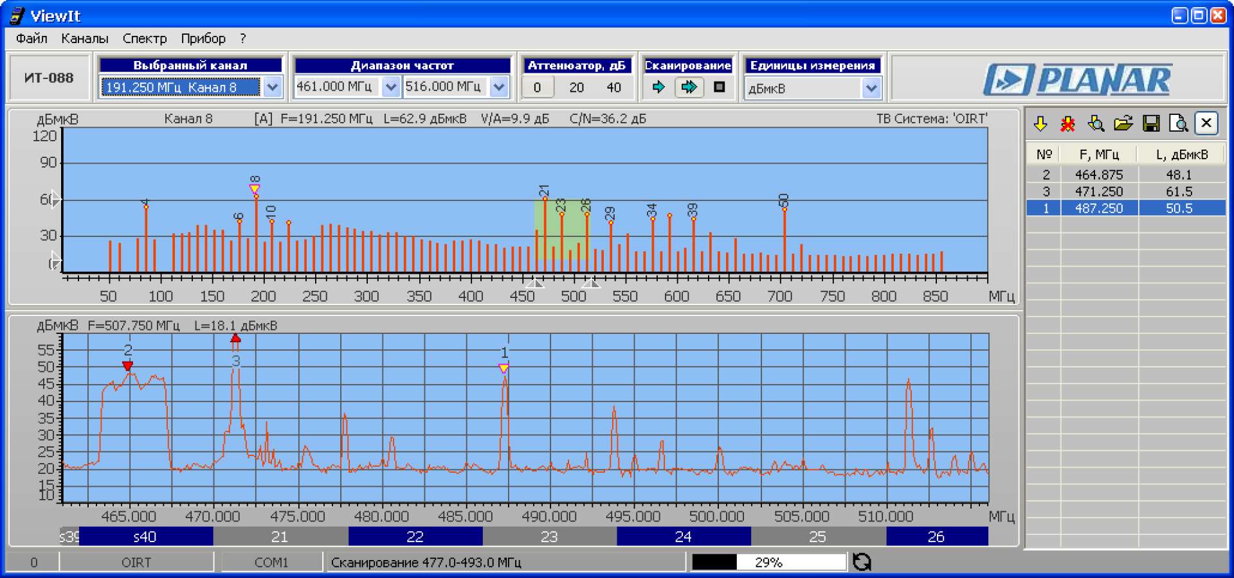Screen dimensions: 1234x578
Task: Click the 461.000 МГц start frequency field
Action: [338, 87]
